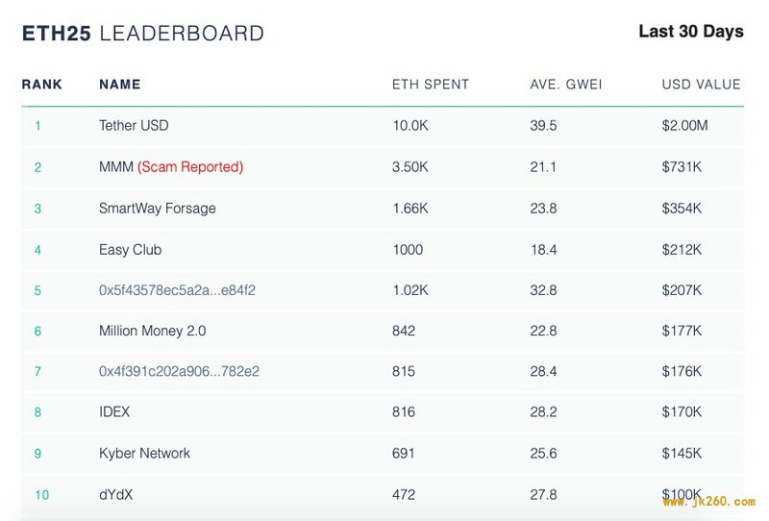The image size is (769, 521).
Task: Sort by the NAME column header
Action: (x=119, y=85)
